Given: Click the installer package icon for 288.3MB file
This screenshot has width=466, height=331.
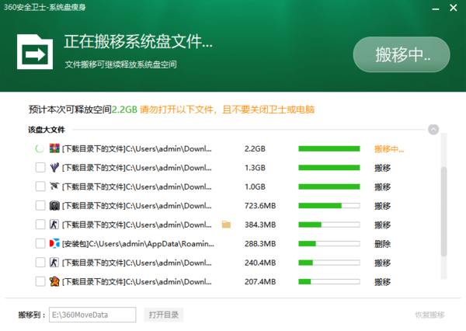Looking at the screenshot, I should 54,243.
